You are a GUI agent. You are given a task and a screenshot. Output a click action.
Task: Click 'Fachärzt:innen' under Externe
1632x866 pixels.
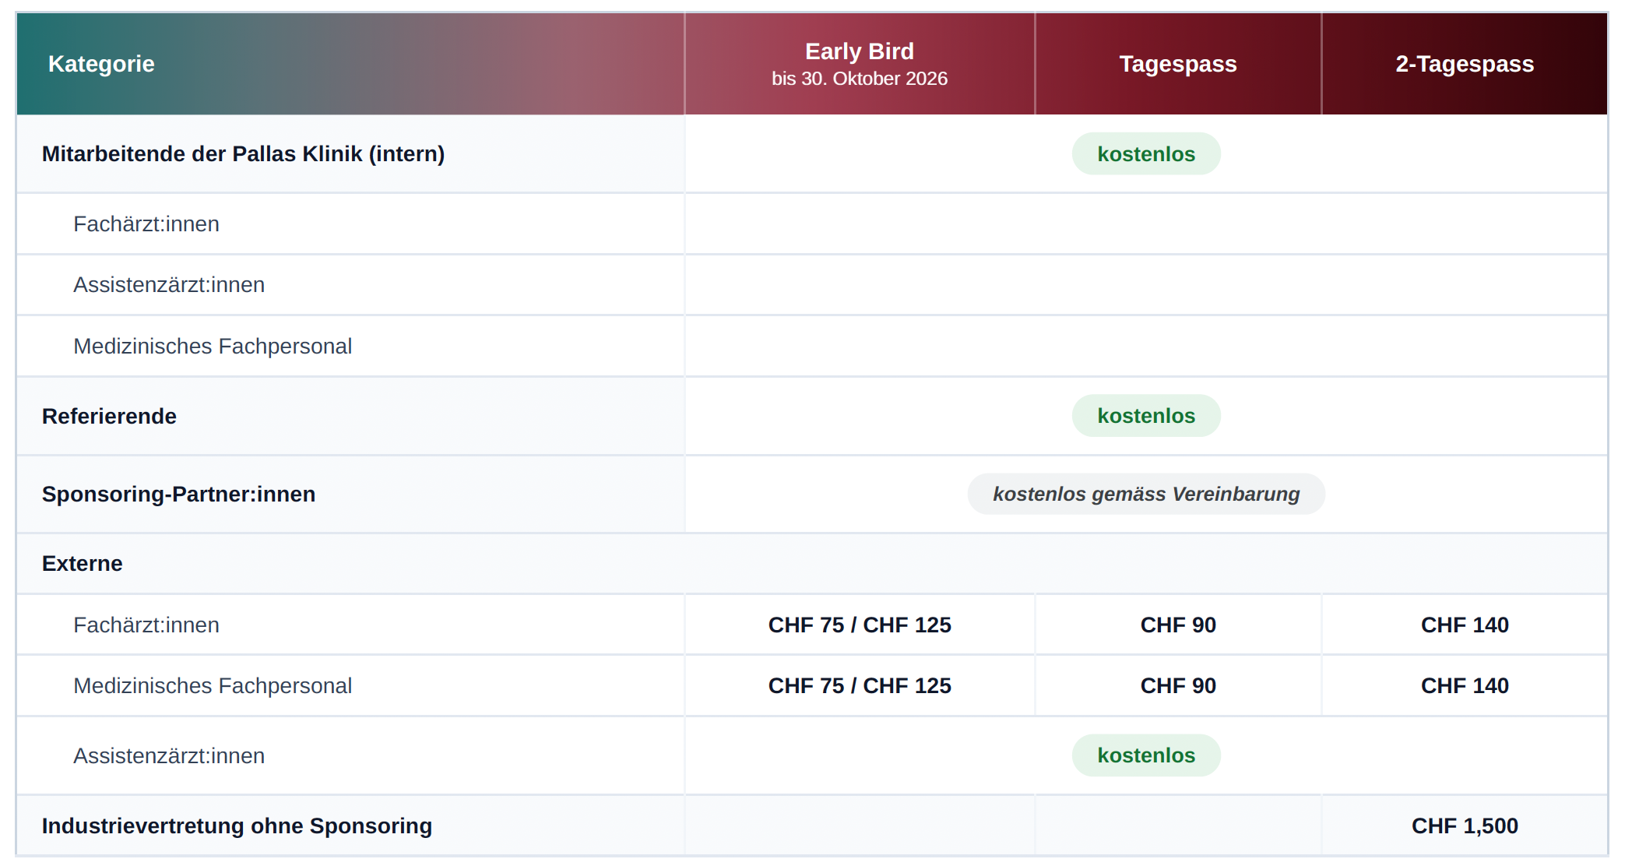point(146,625)
